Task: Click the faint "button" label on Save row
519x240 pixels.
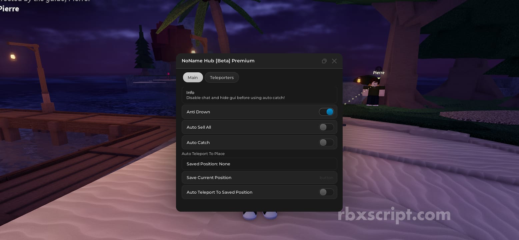Action: click(x=326, y=178)
